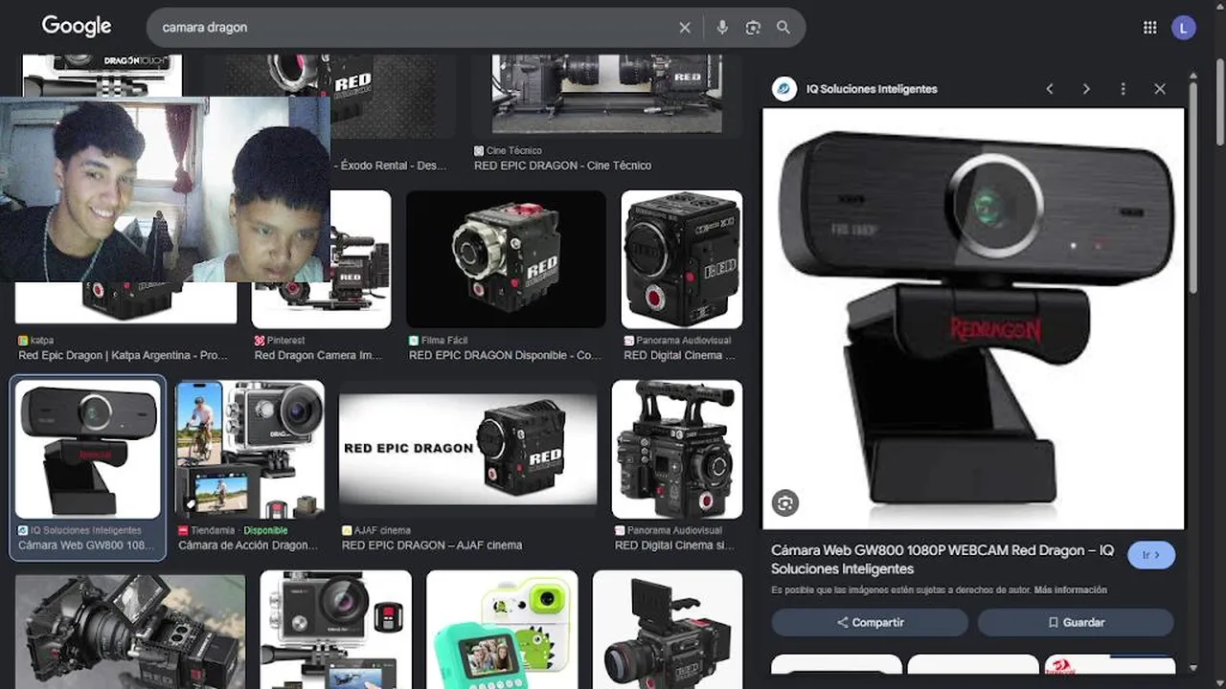Image resolution: width=1226 pixels, height=689 pixels.
Task: Click RED EPIC DRAGON Disponible caption
Action: tap(505, 355)
